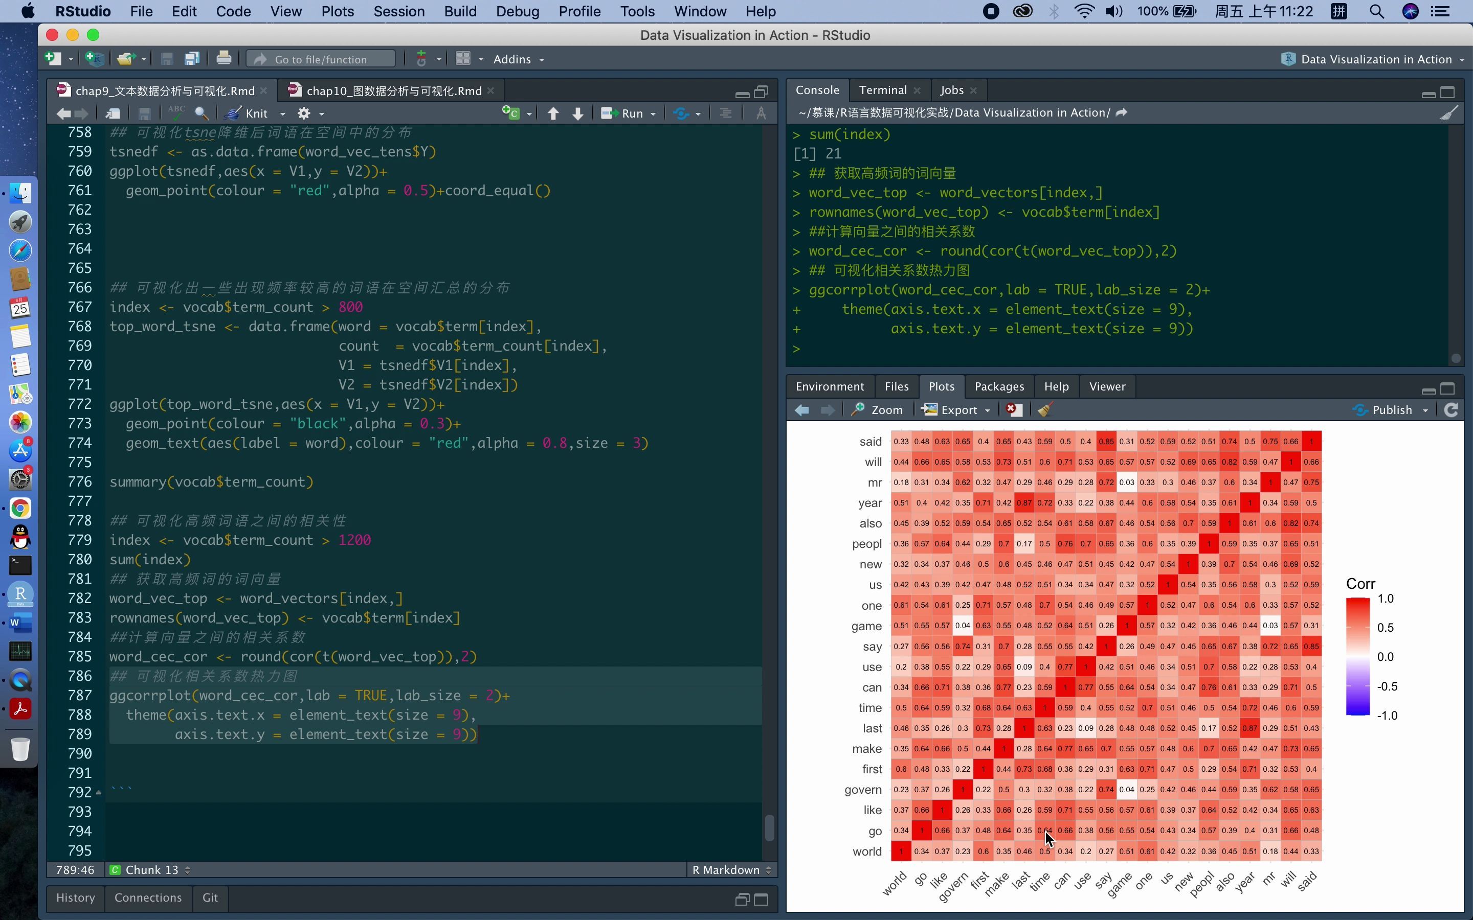Click the Zoom plot button

(877, 410)
